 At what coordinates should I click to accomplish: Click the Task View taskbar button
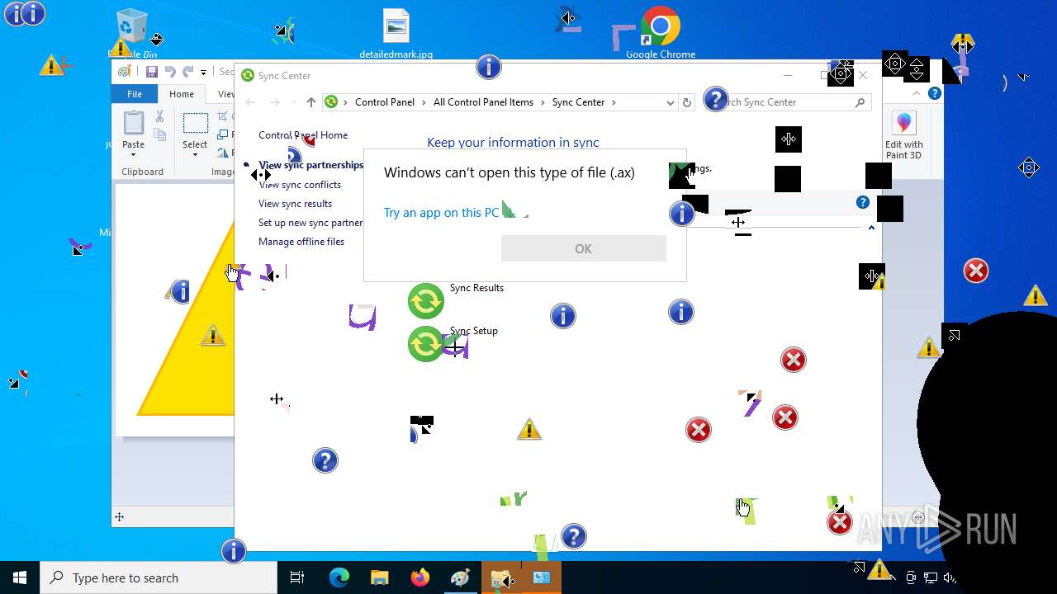coord(297,577)
